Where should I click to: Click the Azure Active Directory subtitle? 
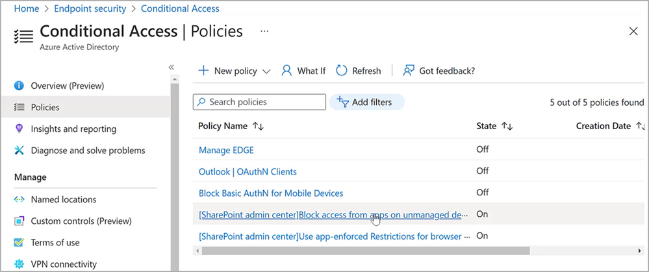[x=79, y=47]
